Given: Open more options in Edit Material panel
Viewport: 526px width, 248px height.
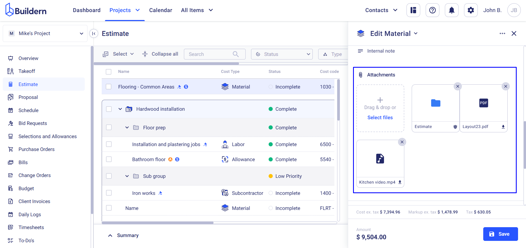Looking at the screenshot, I should click(x=502, y=33).
